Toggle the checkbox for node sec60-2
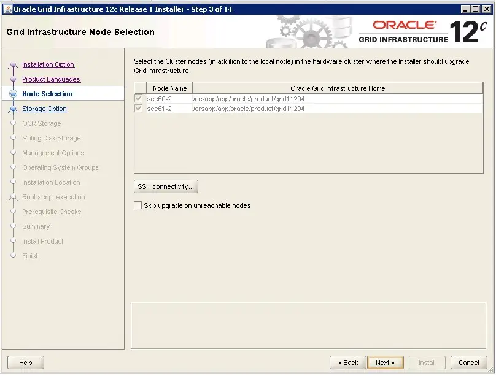496x376 pixels. [x=138, y=99]
